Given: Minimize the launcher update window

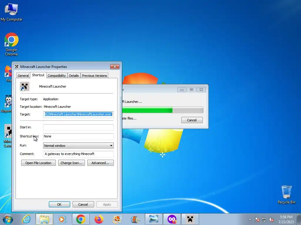Looking at the screenshot, I should click(182, 90).
